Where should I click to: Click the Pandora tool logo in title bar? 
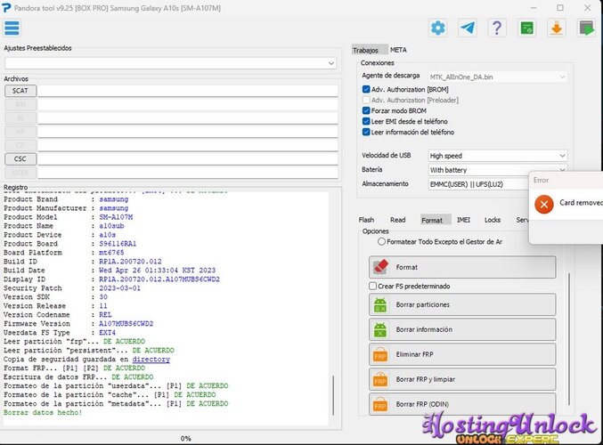6,8
